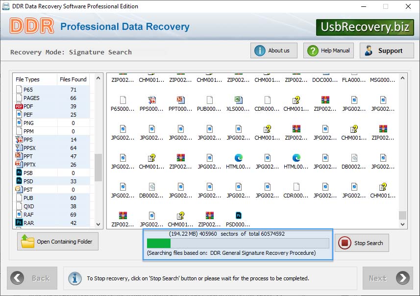The width and height of the screenshot is (420, 296).
Task: Click the PEF file type icon
Action: click(19, 115)
